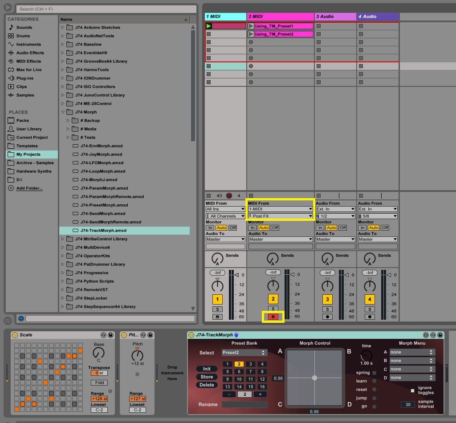This screenshot has height=423, width=456.
Task: Select the Max for Live category
Action: [x=28, y=70]
